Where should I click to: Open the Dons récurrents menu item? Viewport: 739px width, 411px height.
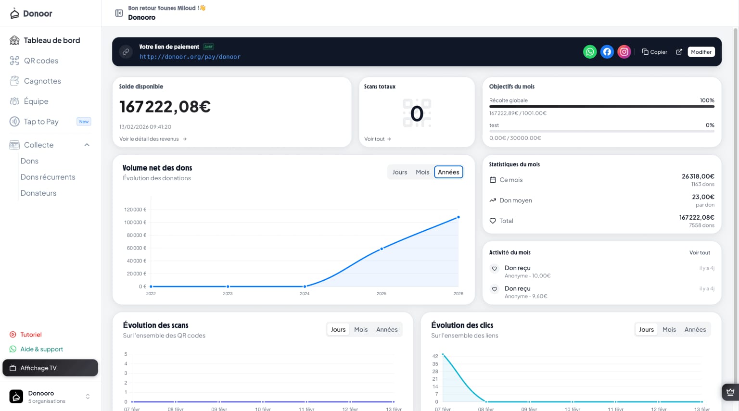[x=48, y=177]
